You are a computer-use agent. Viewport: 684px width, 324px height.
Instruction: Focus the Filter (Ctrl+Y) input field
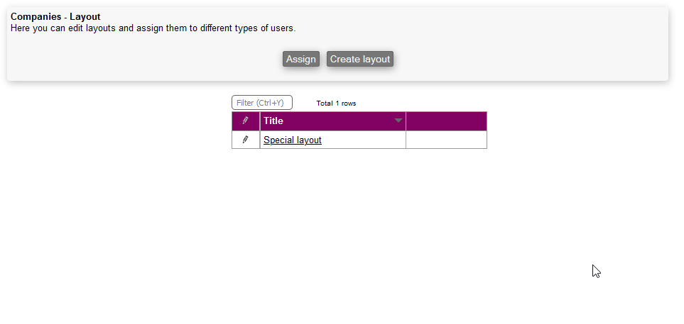click(x=261, y=103)
